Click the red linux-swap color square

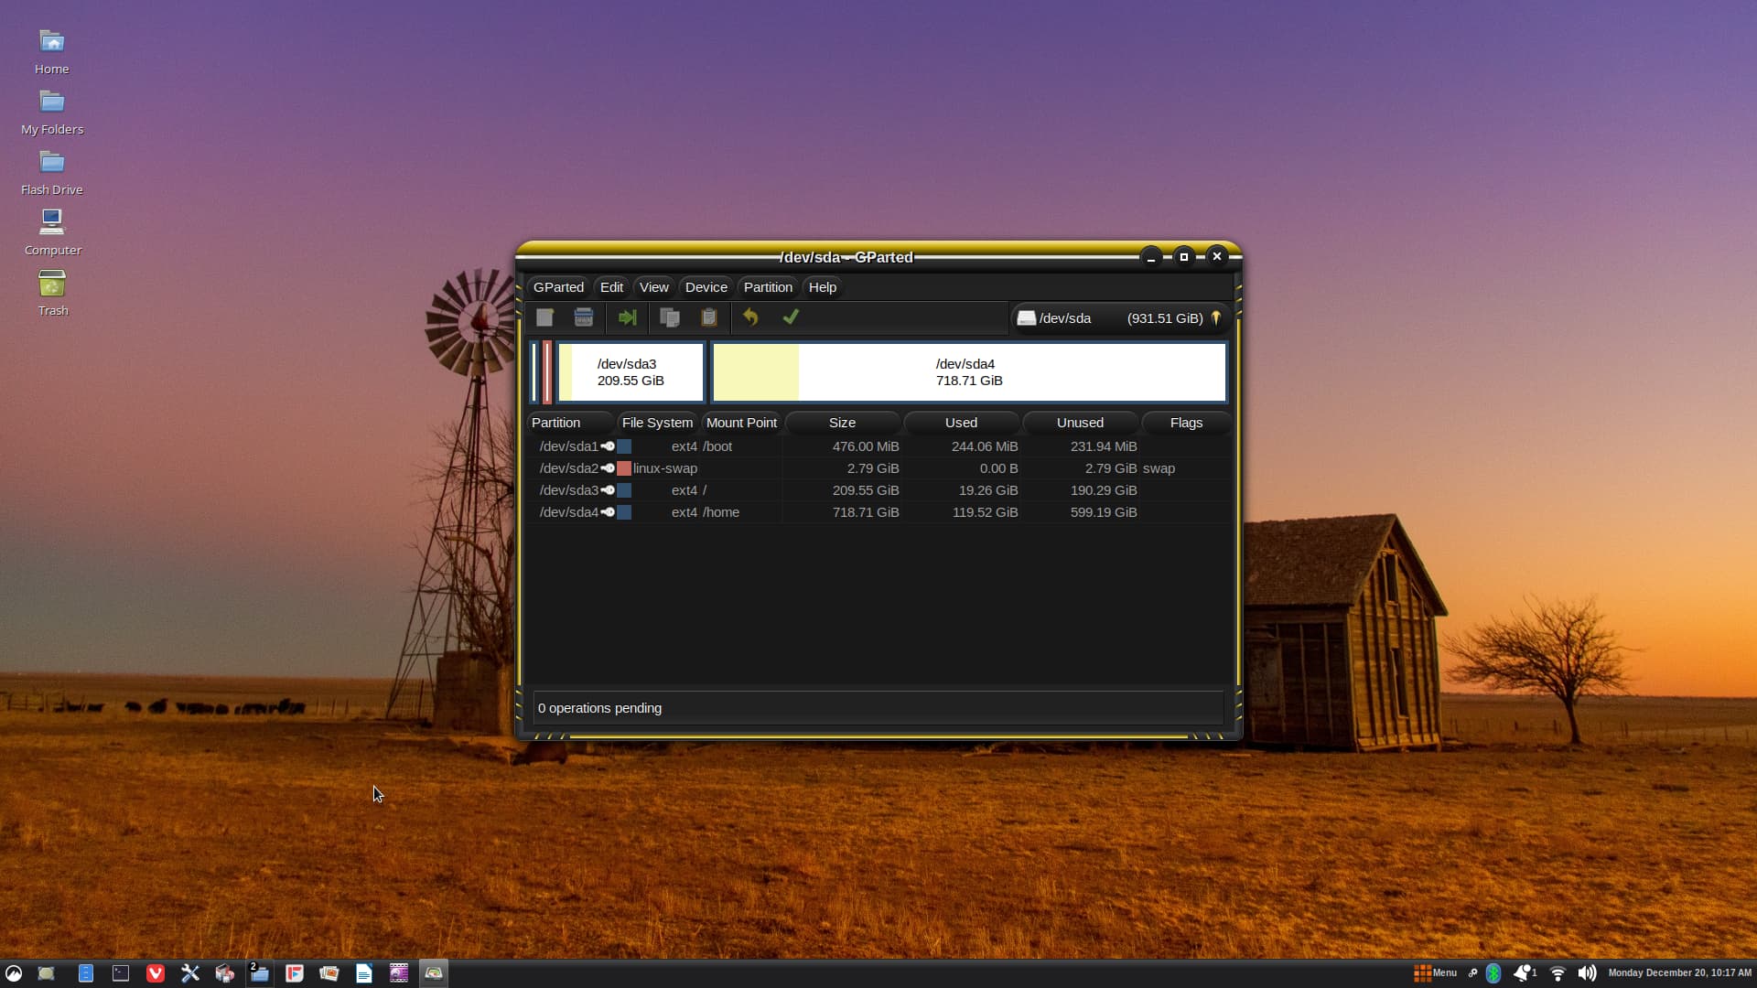[624, 468]
